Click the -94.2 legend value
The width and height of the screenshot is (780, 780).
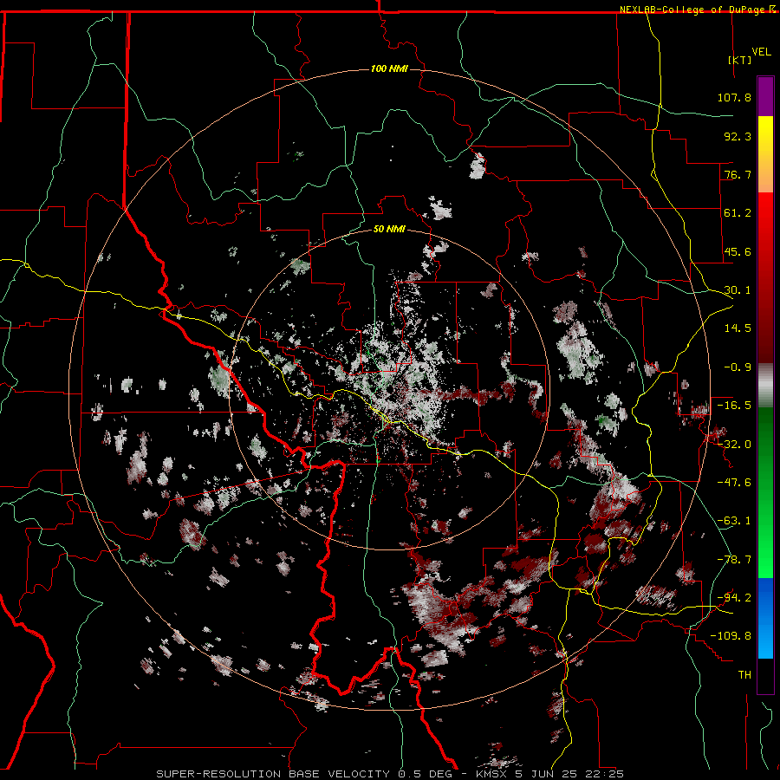pyautogui.click(x=734, y=598)
